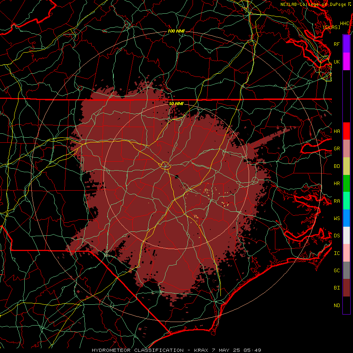
Task: Click the WS legend label
Action: [337, 218]
